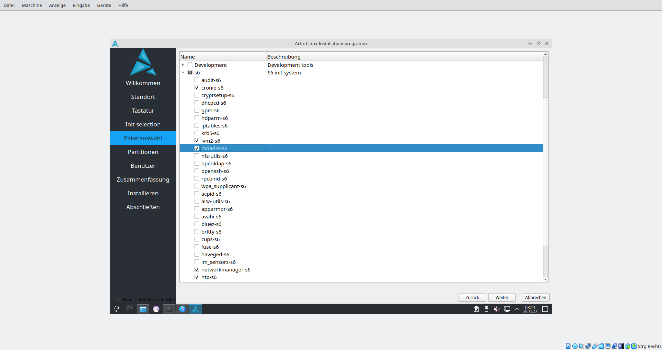This screenshot has width=662, height=350.
Task: Open the Anzeige menu
Action: (x=57, y=5)
